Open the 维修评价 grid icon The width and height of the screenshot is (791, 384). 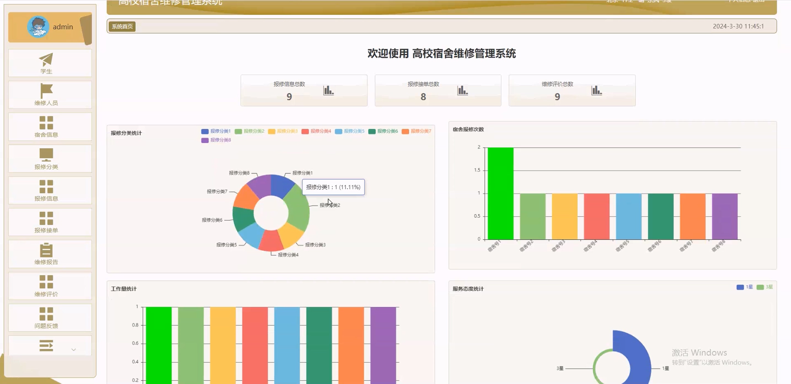(46, 282)
